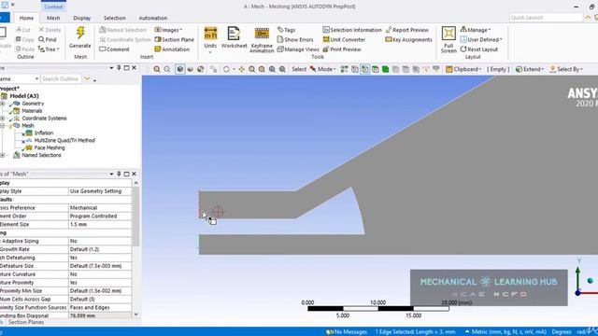Click the Section Planes tab at bottom
The height and width of the screenshot is (336, 598).
point(26,322)
